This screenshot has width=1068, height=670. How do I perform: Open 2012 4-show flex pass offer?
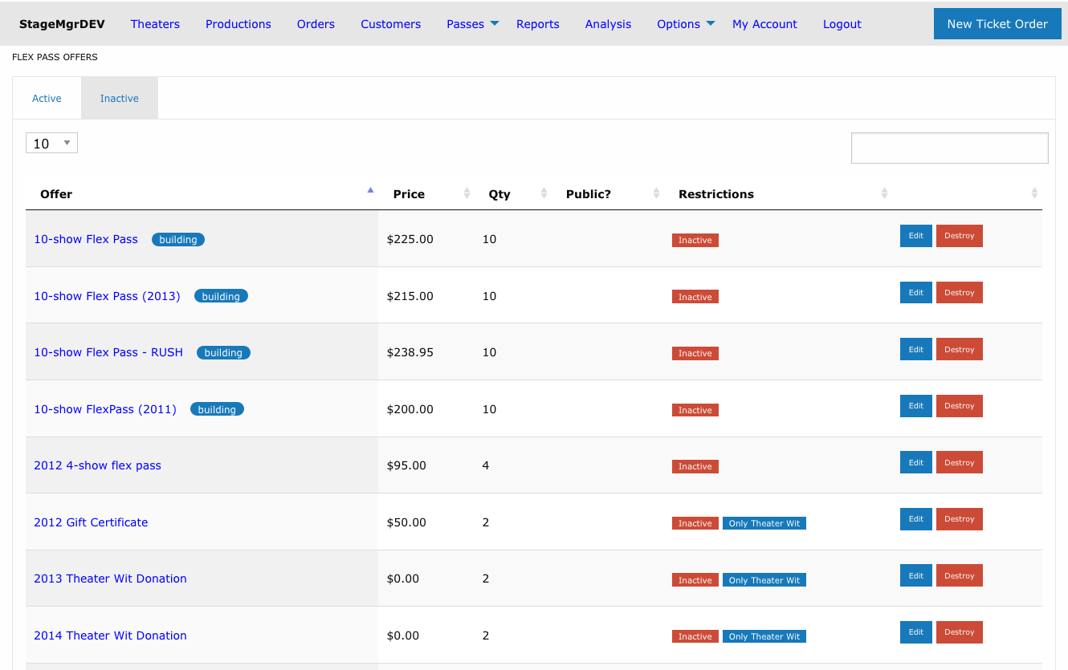[x=97, y=465]
